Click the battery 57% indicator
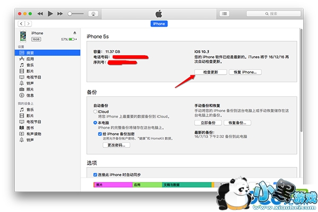The width and height of the screenshot is (318, 212). 69,39
